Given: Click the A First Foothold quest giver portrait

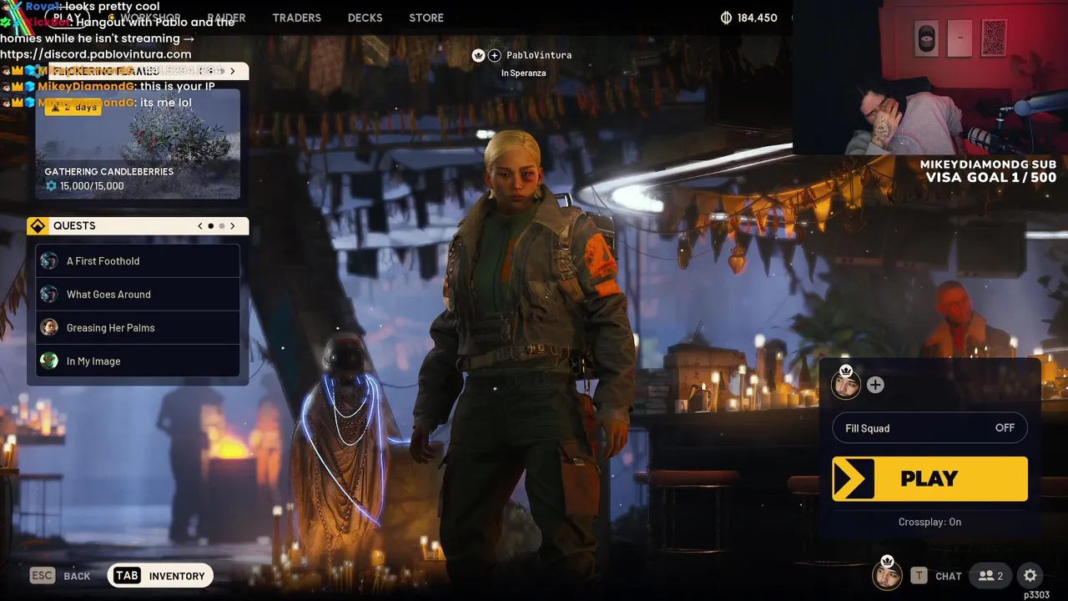Looking at the screenshot, I should click(49, 261).
